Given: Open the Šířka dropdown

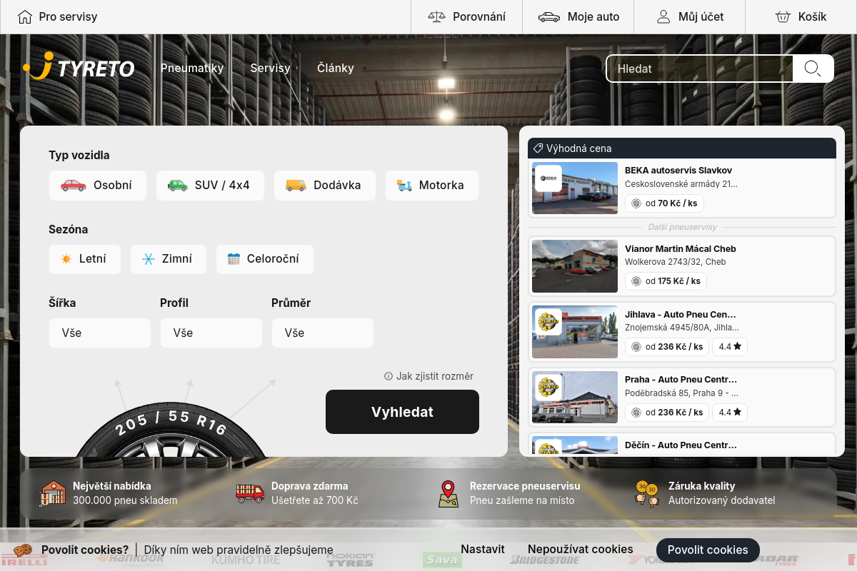Looking at the screenshot, I should click(100, 333).
